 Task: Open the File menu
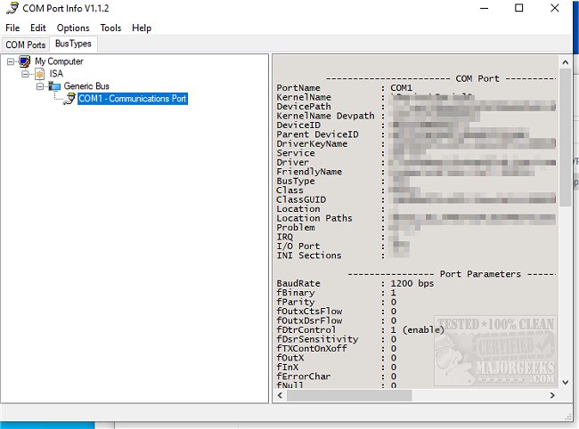[x=12, y=28]
